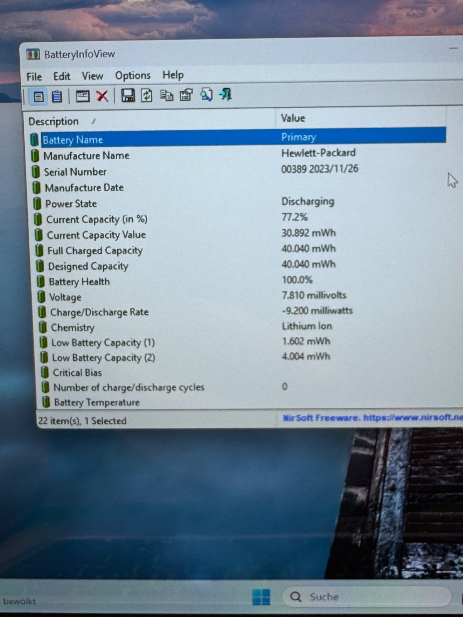Click battery icon beside Manufacture Name
Screen dimensions: 463x617
[x=35, y=156]
